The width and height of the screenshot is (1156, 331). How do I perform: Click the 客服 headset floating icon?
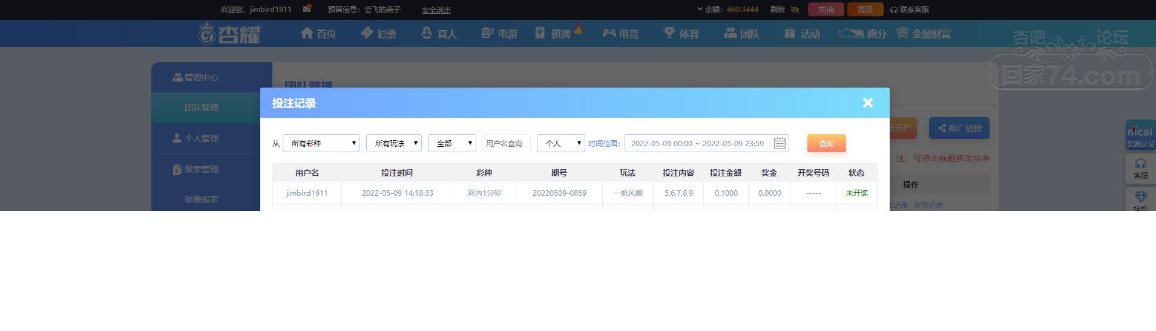point(1140,169)
